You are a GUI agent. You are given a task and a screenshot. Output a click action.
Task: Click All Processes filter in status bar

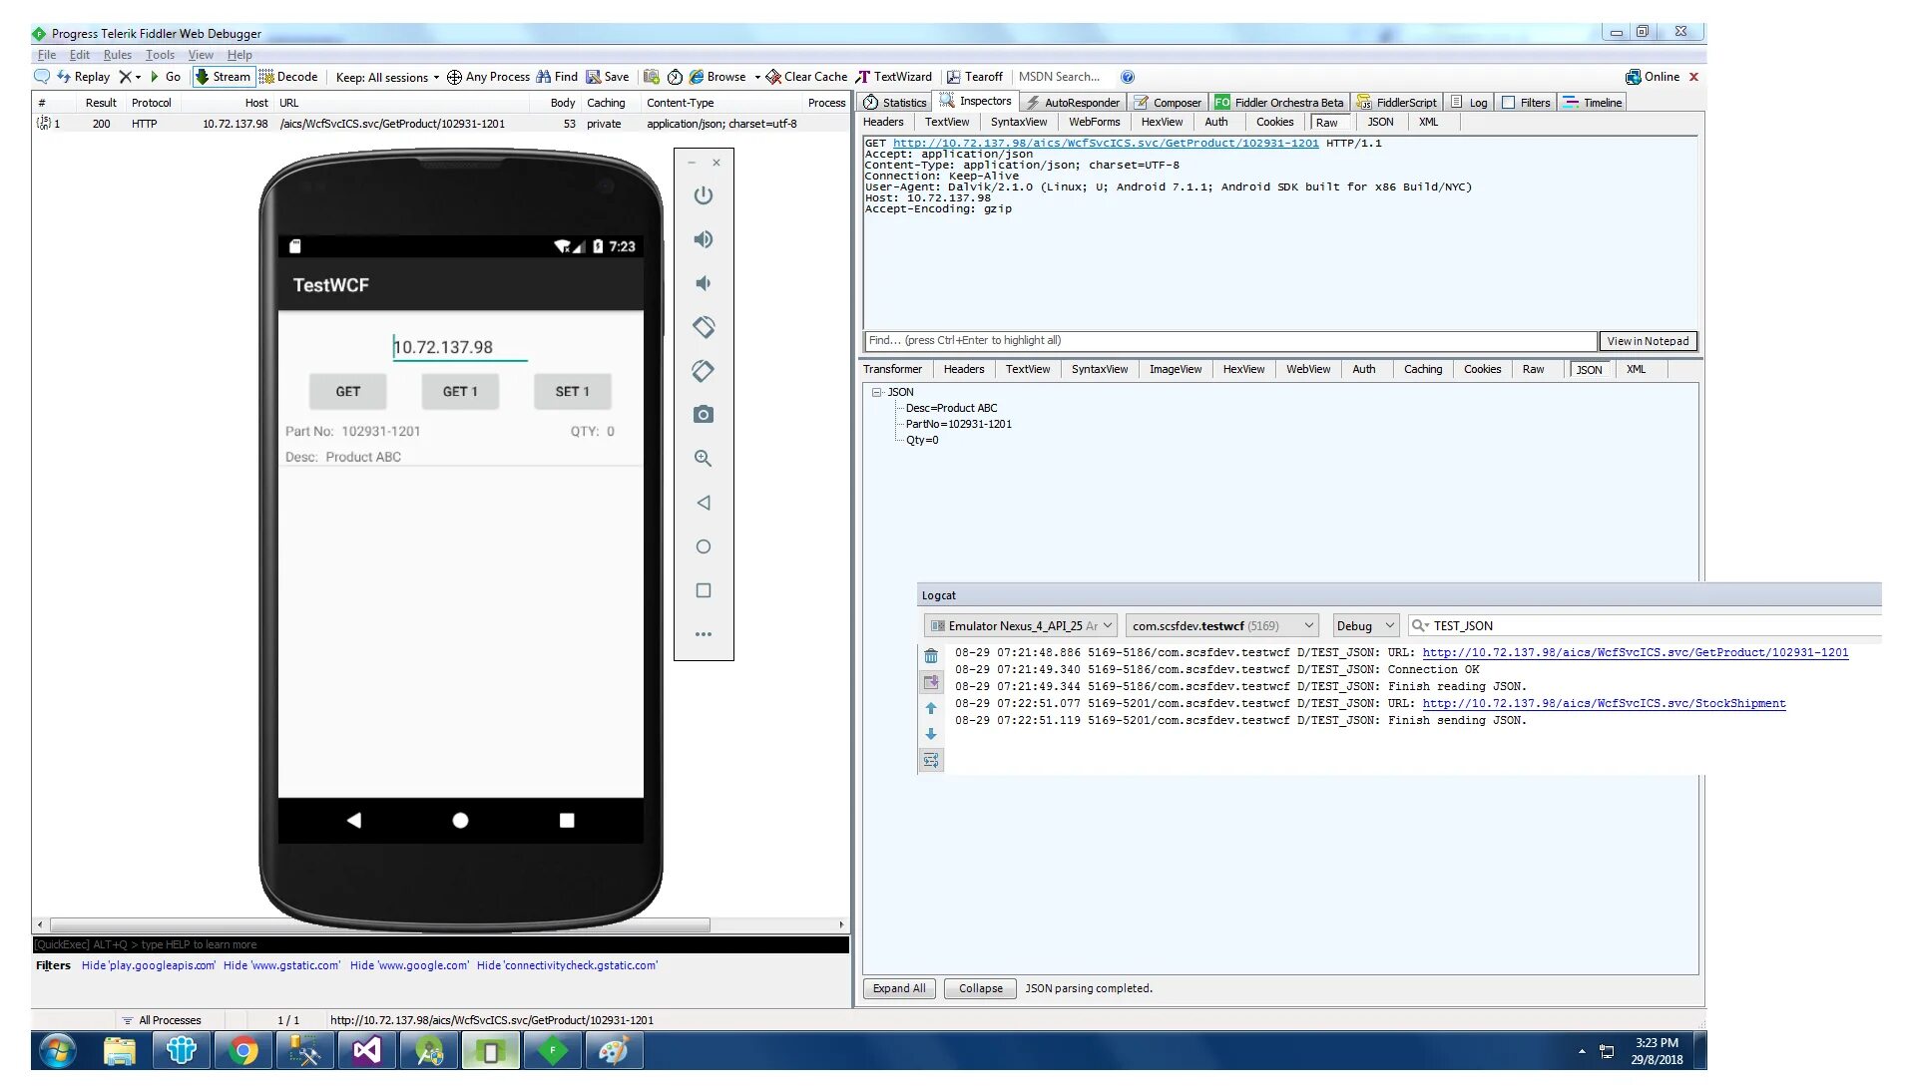(162, 1020)
